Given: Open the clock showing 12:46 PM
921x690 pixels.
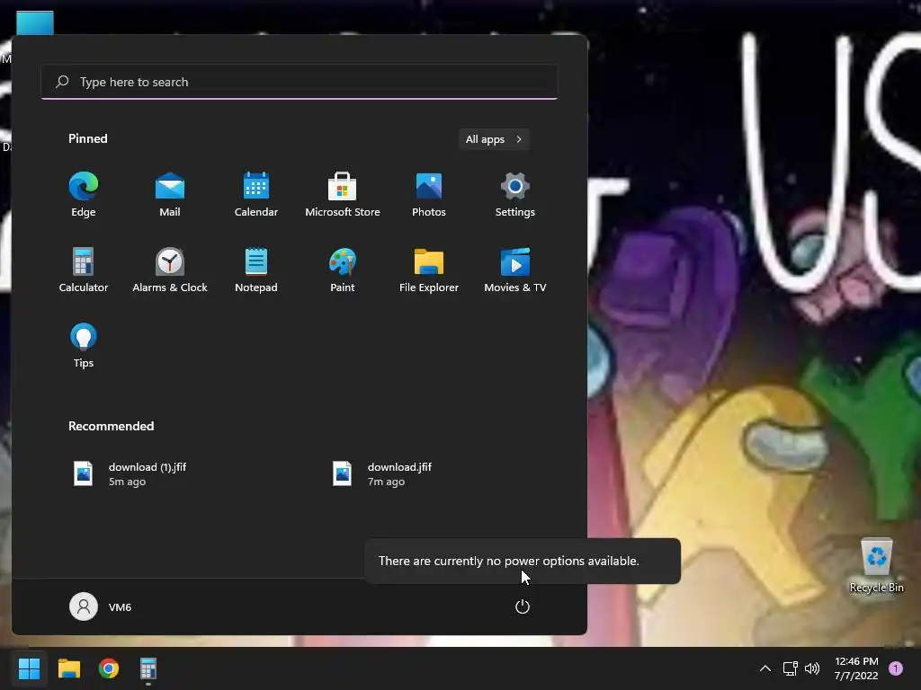Looking at the screenshot, I should [856, 668].
